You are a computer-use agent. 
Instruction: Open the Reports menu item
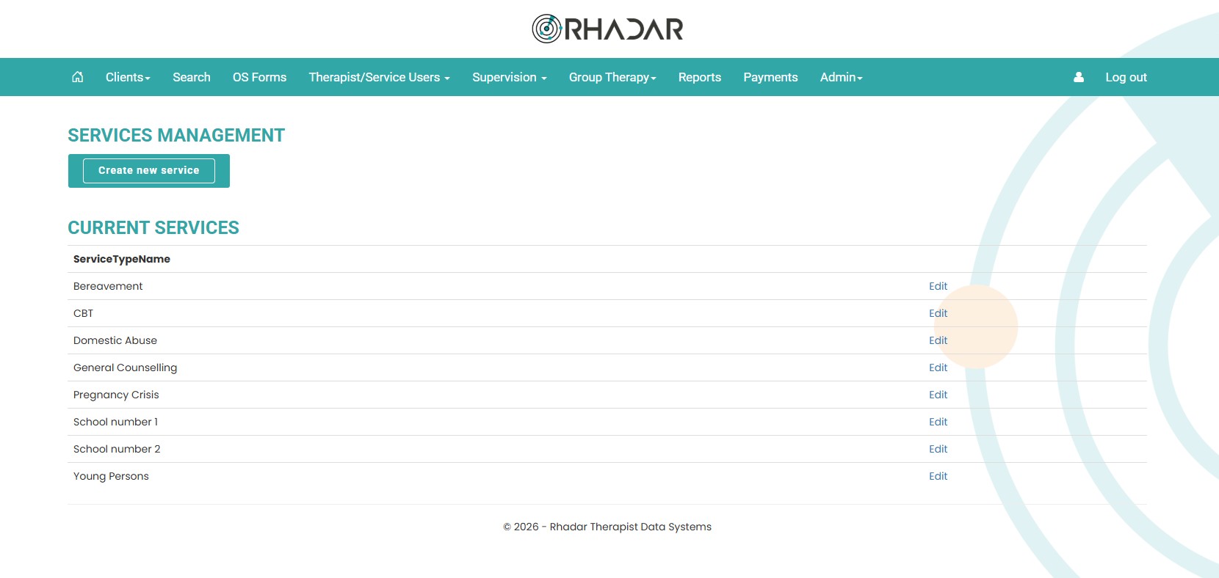point(700,77)
